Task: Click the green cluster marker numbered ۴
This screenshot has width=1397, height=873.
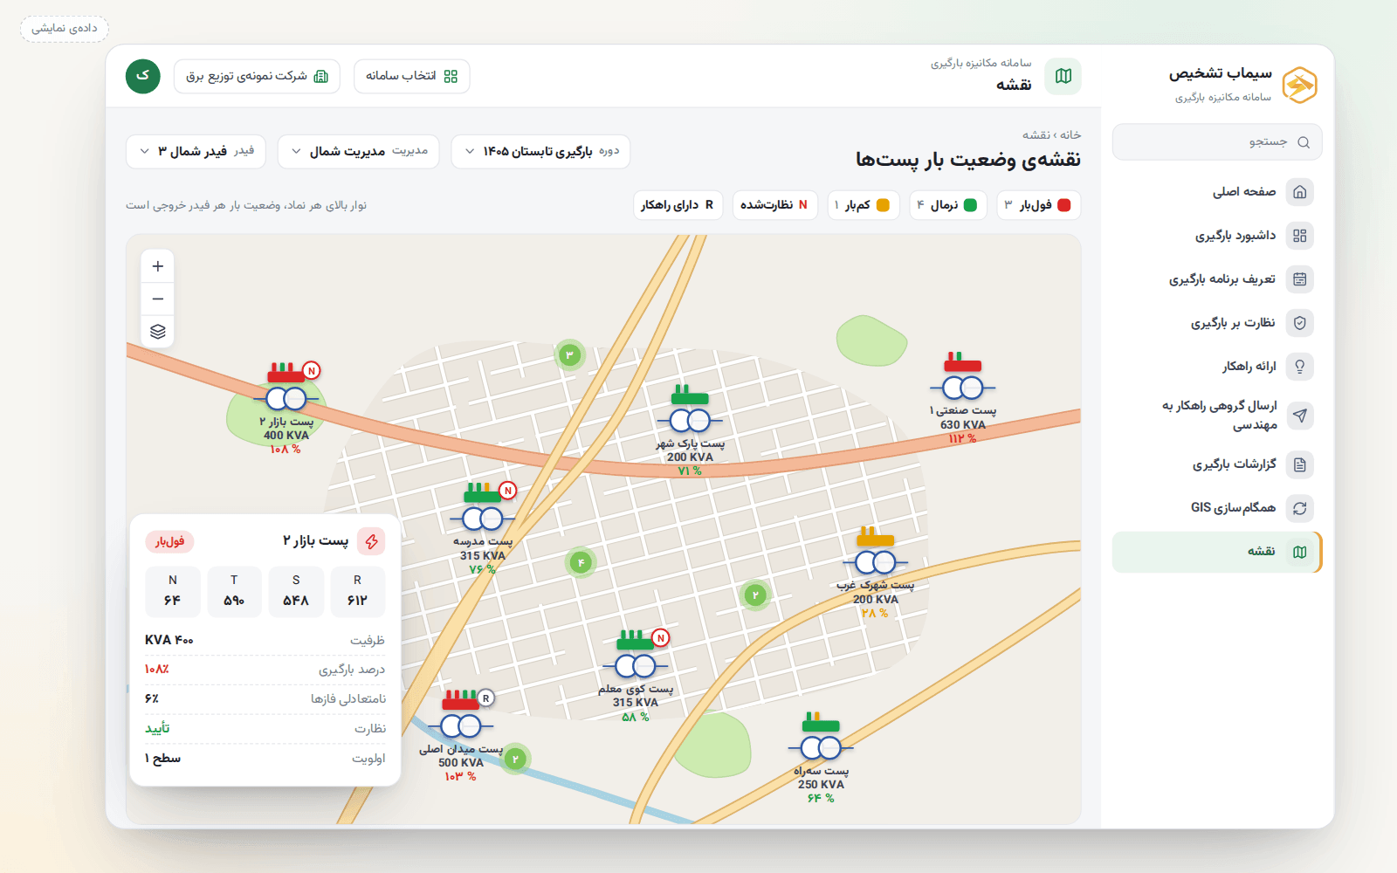Action: pyautogui.click(x=581, y=563)
